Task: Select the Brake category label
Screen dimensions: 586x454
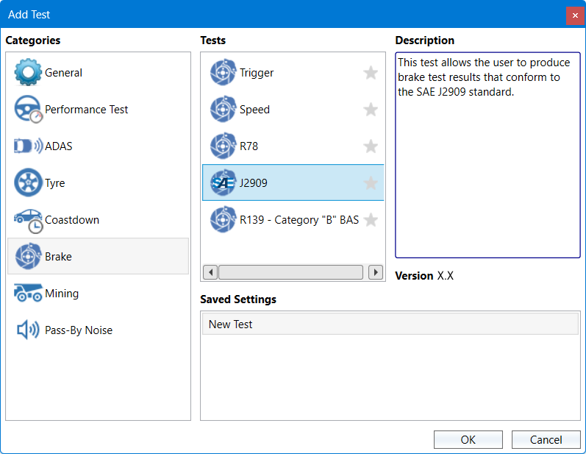Action: tap(58, 257)
